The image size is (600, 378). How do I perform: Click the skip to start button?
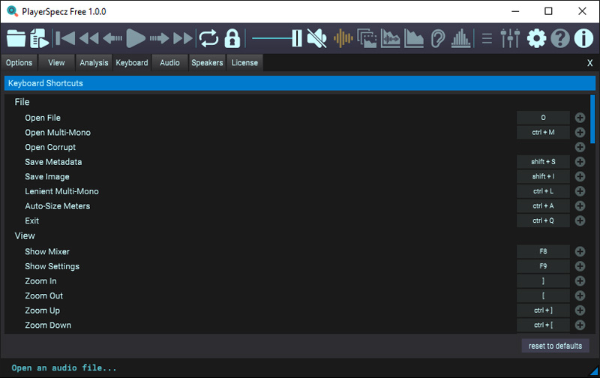coord(65,37)
